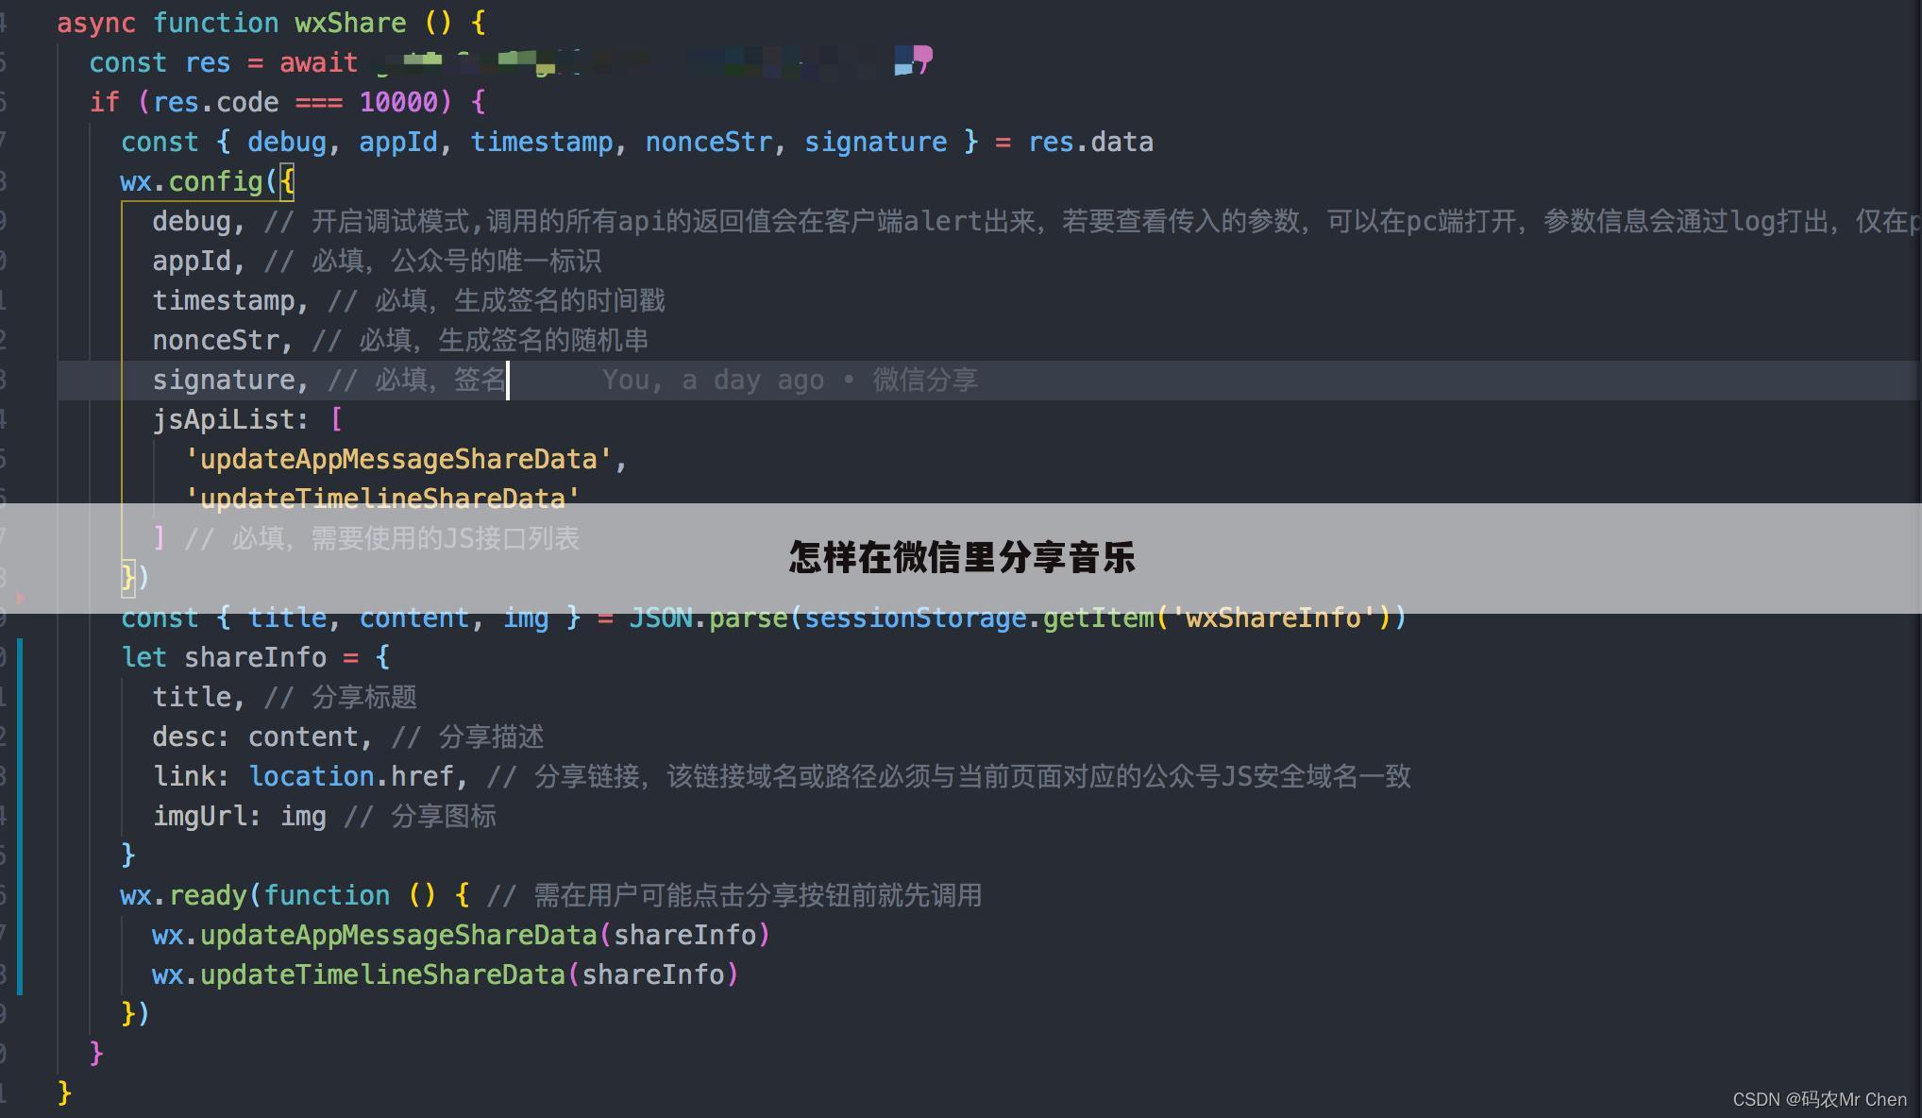Click the desc key in shareInfo
This screenshot has width=1922, height=1118.
[184, 737]
